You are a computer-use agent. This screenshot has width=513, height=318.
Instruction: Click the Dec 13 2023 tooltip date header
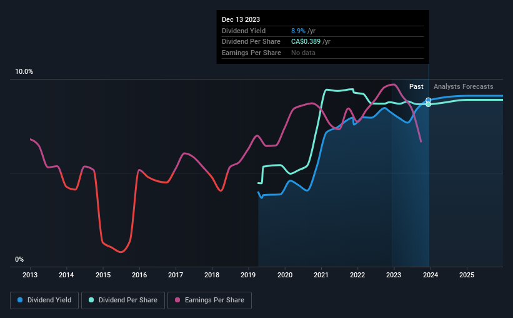(x=241, y=19)
